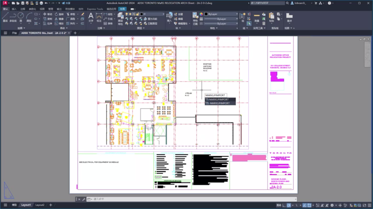Screen dimensions: 373x209
Task: Toggle object snap in the status bar
Action: (309, 205)
